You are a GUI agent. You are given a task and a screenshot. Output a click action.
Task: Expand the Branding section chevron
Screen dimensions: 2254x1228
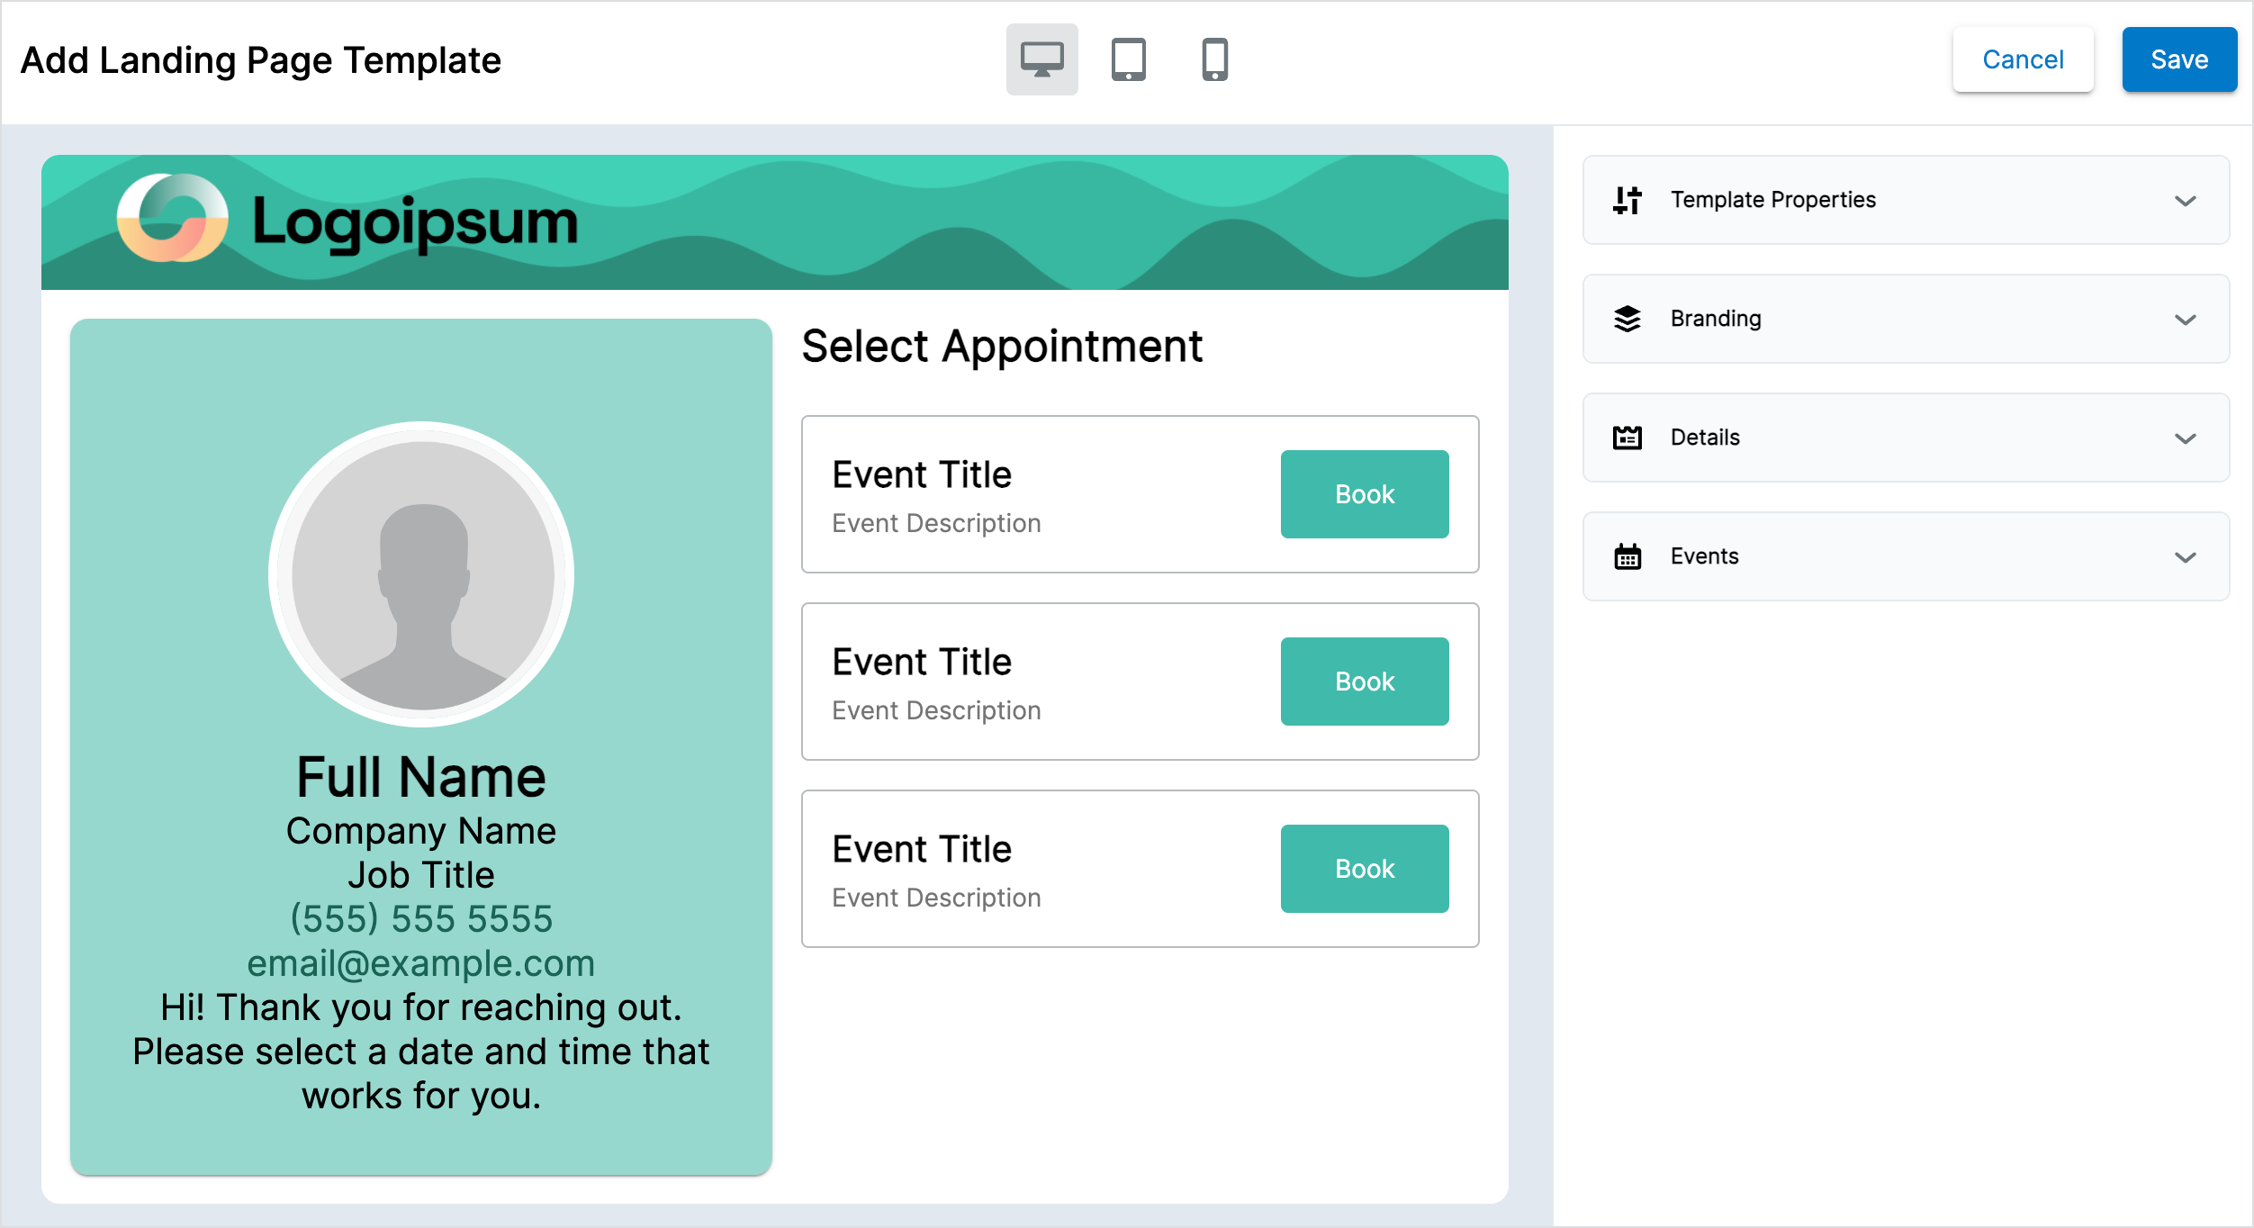click(x=2185, y=320)
